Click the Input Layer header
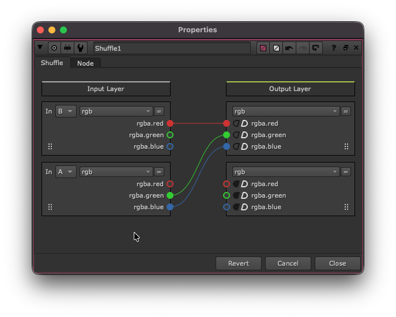The image size is (396, 317). (106, 89)
